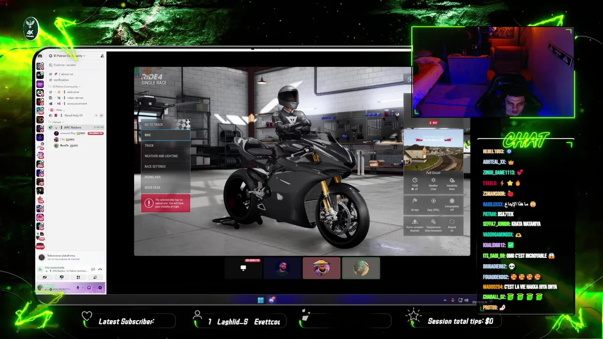This screenshot has height=339, width=603.
Task: Select green-highlighted speaking participant tile
Action: pos(361,268)
